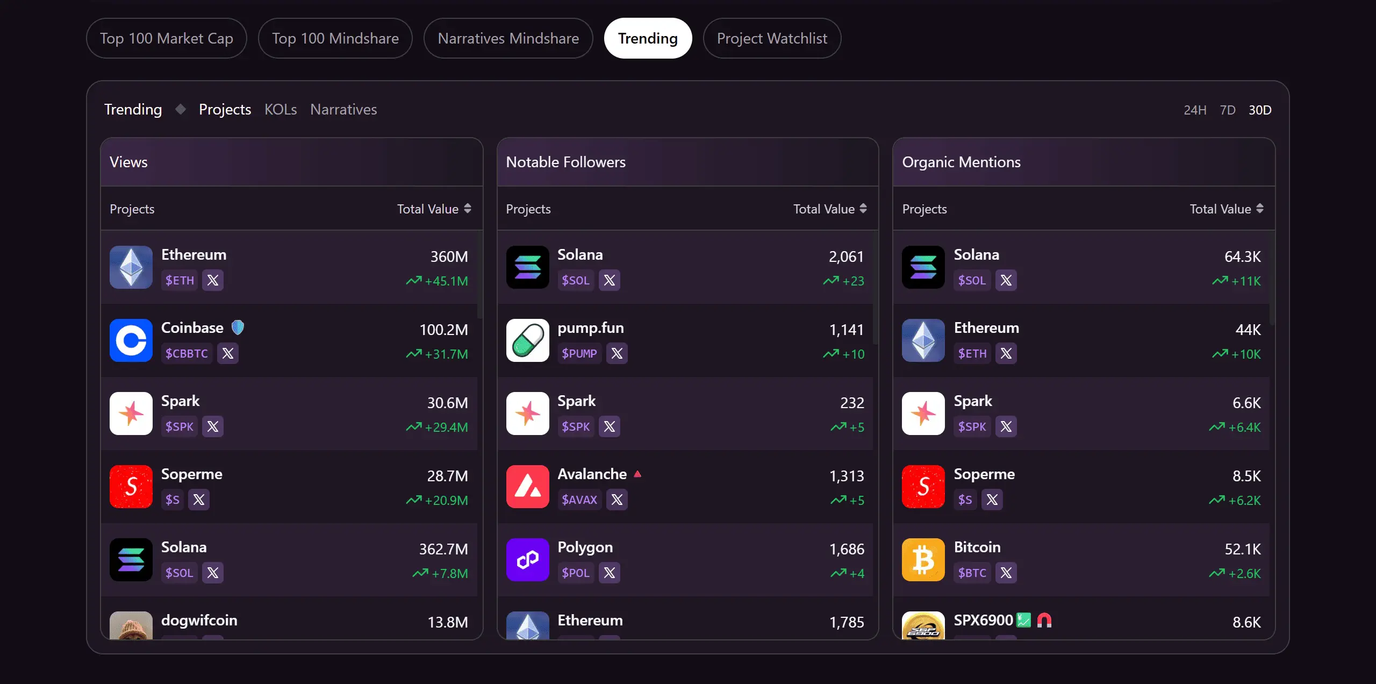The width and height of the screenshot is (1376, 684).
Task: Switch time range to 7D
Action: click(x=1227, y=110)
